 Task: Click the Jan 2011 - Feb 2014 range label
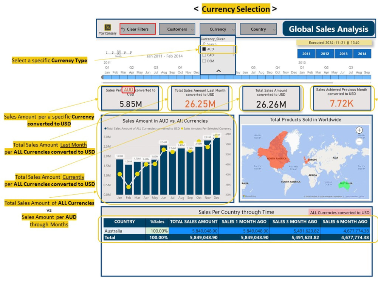point(165,56)
